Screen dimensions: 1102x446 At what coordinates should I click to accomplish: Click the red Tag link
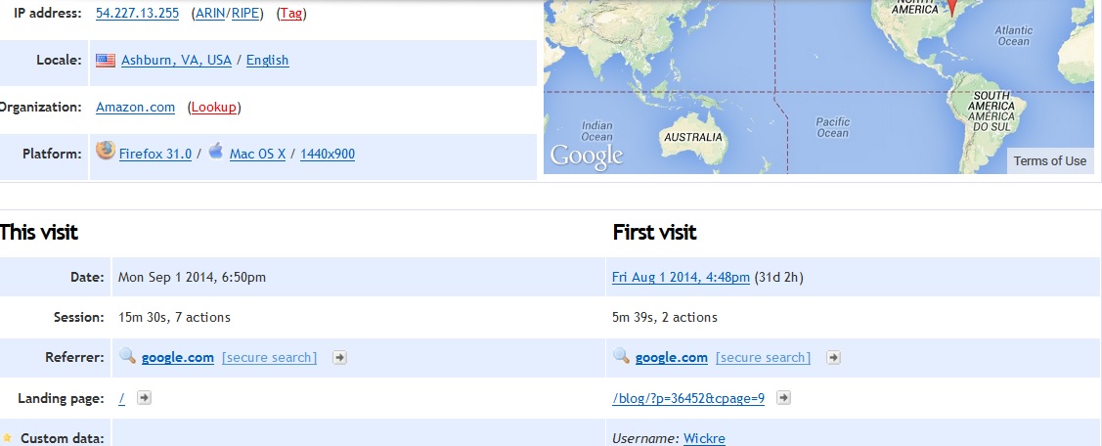click(x=291, y=13)
